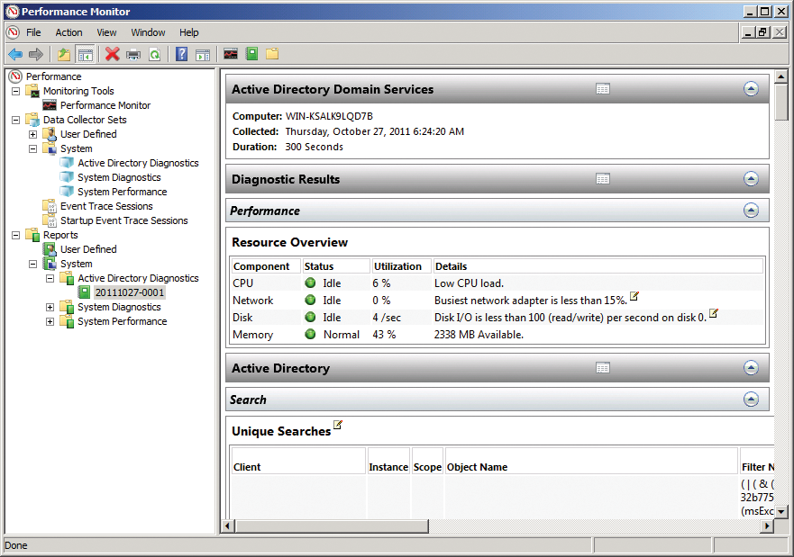
Task: Collapse the Active Directory Domain Services section
Action: [x=752, y=89]
